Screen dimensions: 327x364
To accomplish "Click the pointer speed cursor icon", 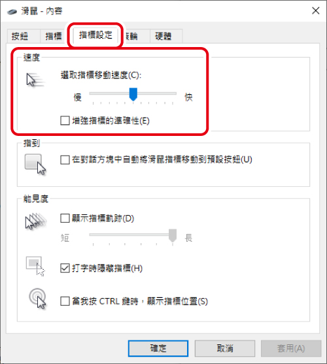I will 35,80.
